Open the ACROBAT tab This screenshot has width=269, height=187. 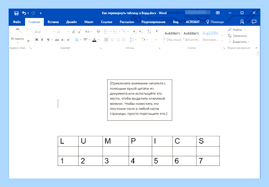tap(193, 22)
